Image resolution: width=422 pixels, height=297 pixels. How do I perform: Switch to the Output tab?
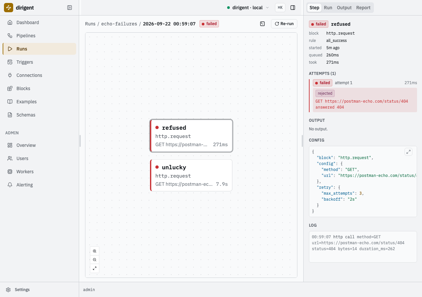coord(344,8)
